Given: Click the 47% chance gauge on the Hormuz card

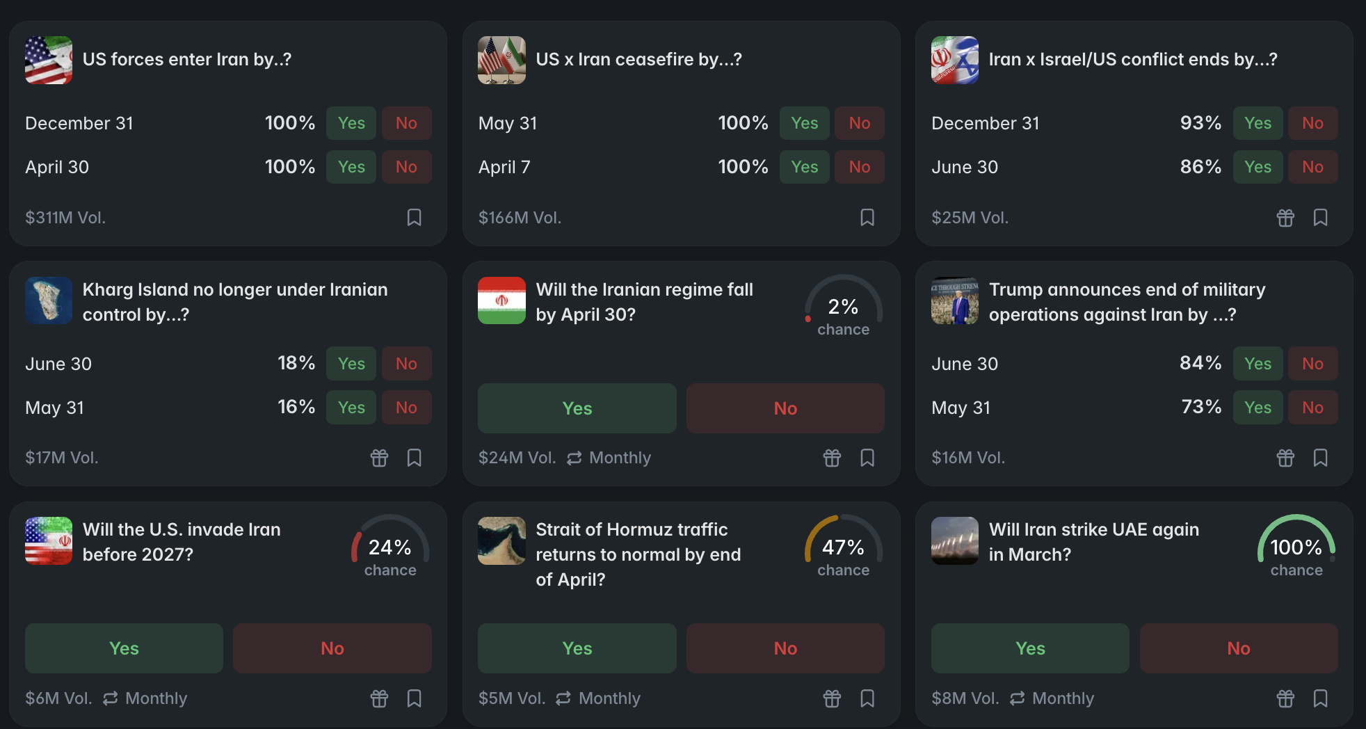Looking at the screenshot, I should [843, 547].
